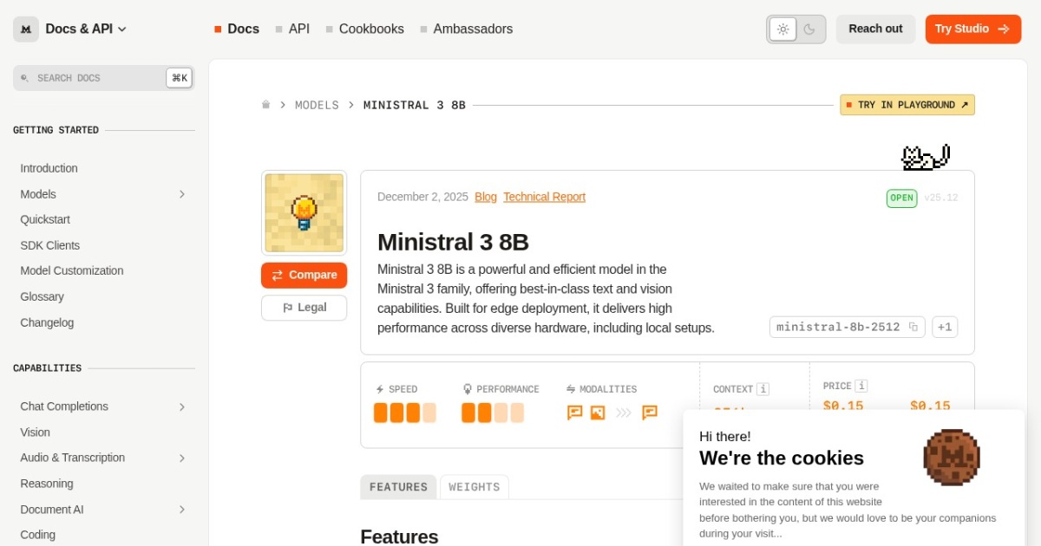
Task: Click the home icon in the breadcrumb
Action: point(267,104)
